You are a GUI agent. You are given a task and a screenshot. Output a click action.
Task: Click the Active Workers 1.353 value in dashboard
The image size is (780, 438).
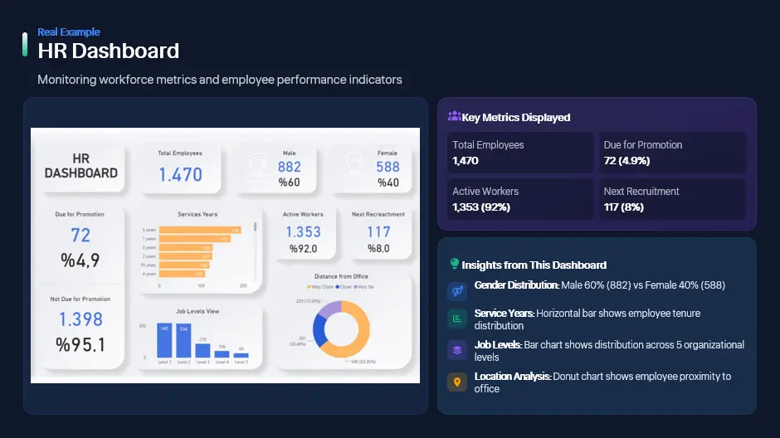coord(303,231)
